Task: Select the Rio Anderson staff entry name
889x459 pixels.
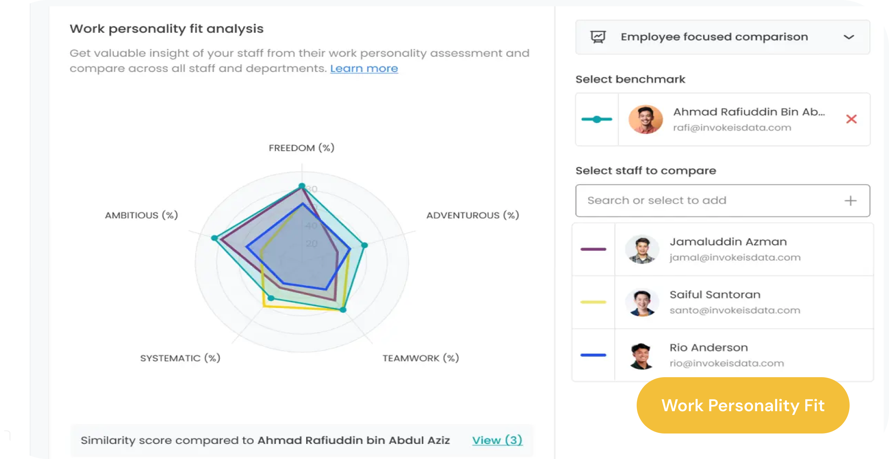Action: click(x=709, y=348)
